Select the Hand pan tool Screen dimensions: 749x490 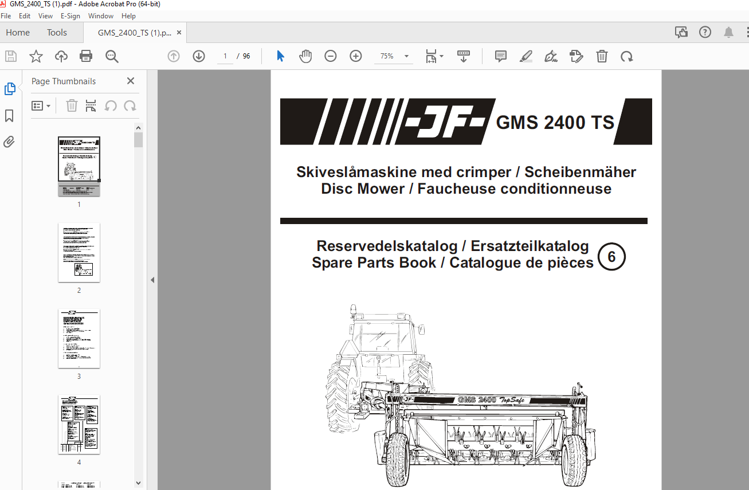pyautogui.click(x=305, y=56)
